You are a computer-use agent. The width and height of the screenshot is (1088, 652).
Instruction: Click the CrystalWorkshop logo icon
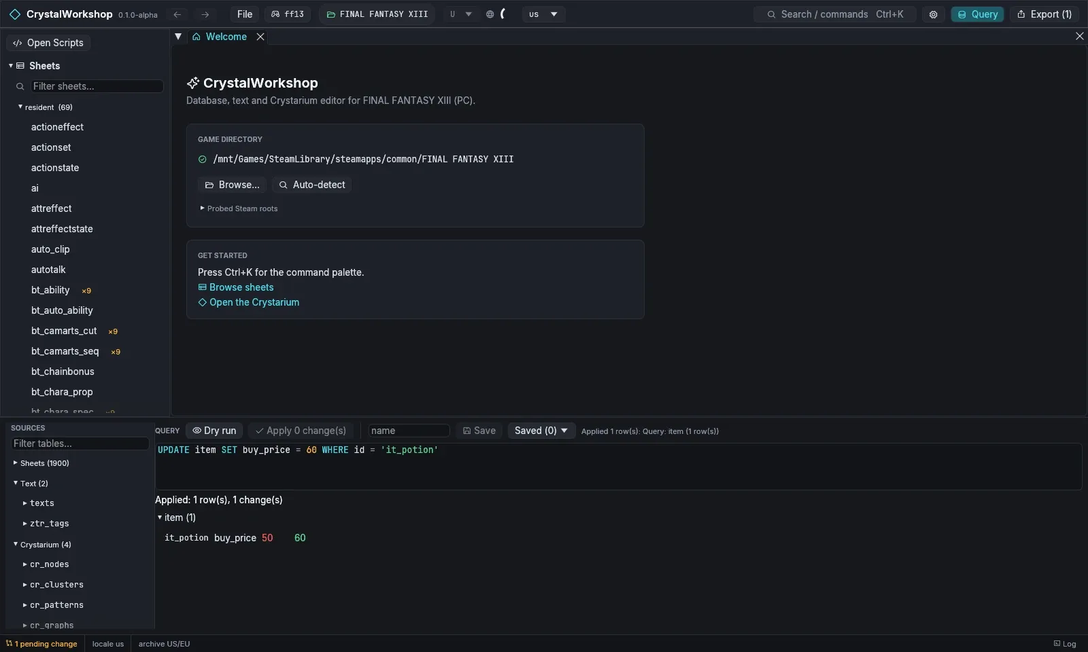pyautogui.click(x=15, y=14)
